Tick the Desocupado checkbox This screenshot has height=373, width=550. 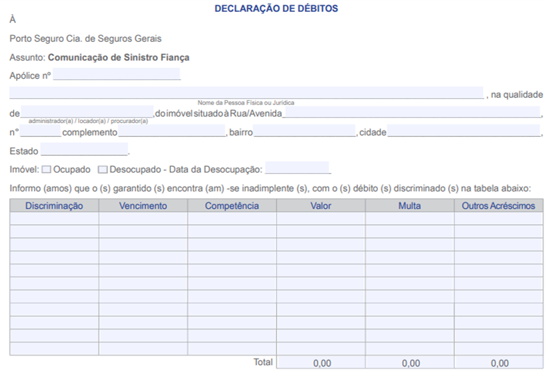click(102, 169)
